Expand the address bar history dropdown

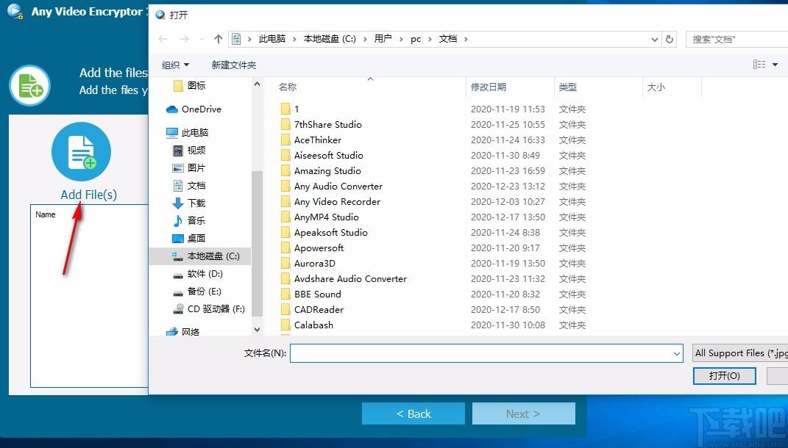click(x=654, y=39)
